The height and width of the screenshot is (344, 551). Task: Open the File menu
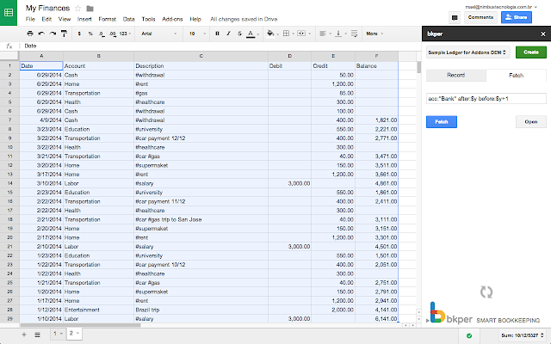tap(30, 19)
